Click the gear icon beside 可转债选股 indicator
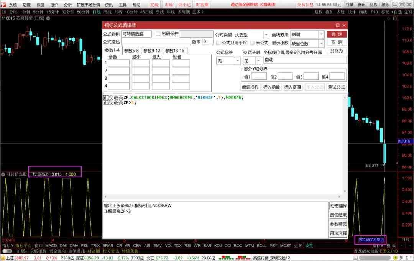The height and width of the screenshot is (261, 414). tap(3, 174)
